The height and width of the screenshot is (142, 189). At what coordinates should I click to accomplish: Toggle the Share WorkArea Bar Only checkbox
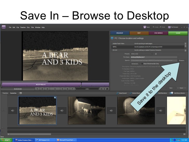pos(142,64)
